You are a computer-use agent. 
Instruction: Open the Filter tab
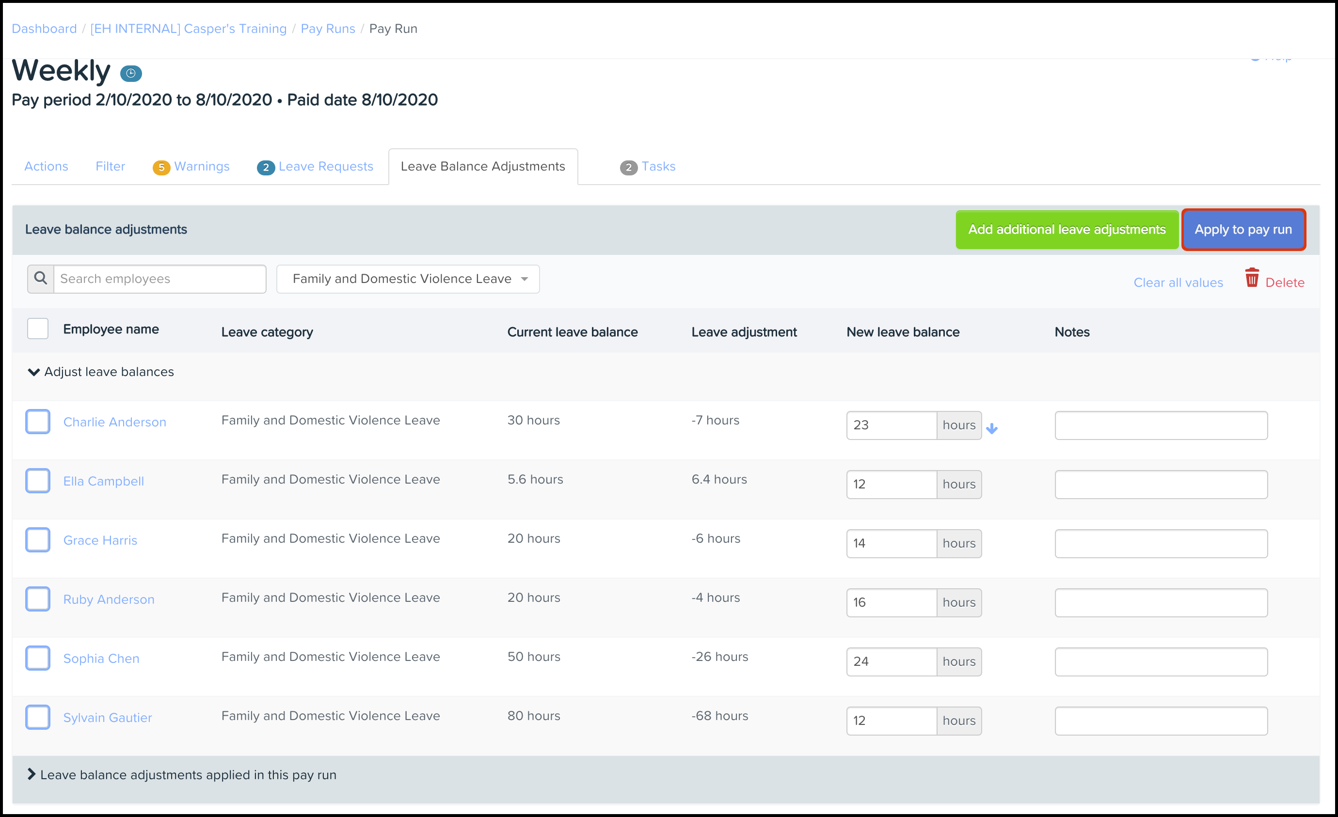(x=110, y=166)
